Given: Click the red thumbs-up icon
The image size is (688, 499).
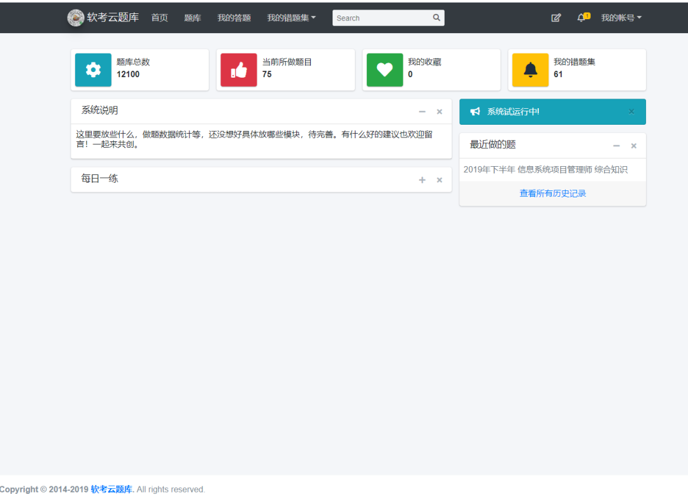Looking at the screenshot, I should [x=239, y=70].
